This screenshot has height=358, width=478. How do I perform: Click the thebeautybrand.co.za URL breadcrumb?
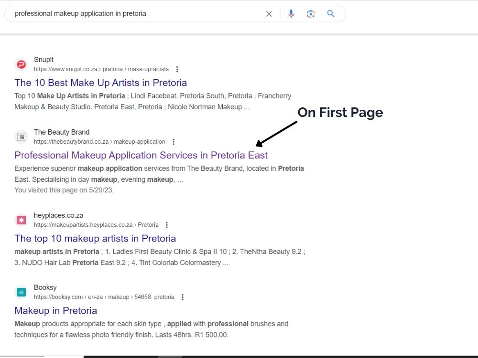[x=99, y=142]
